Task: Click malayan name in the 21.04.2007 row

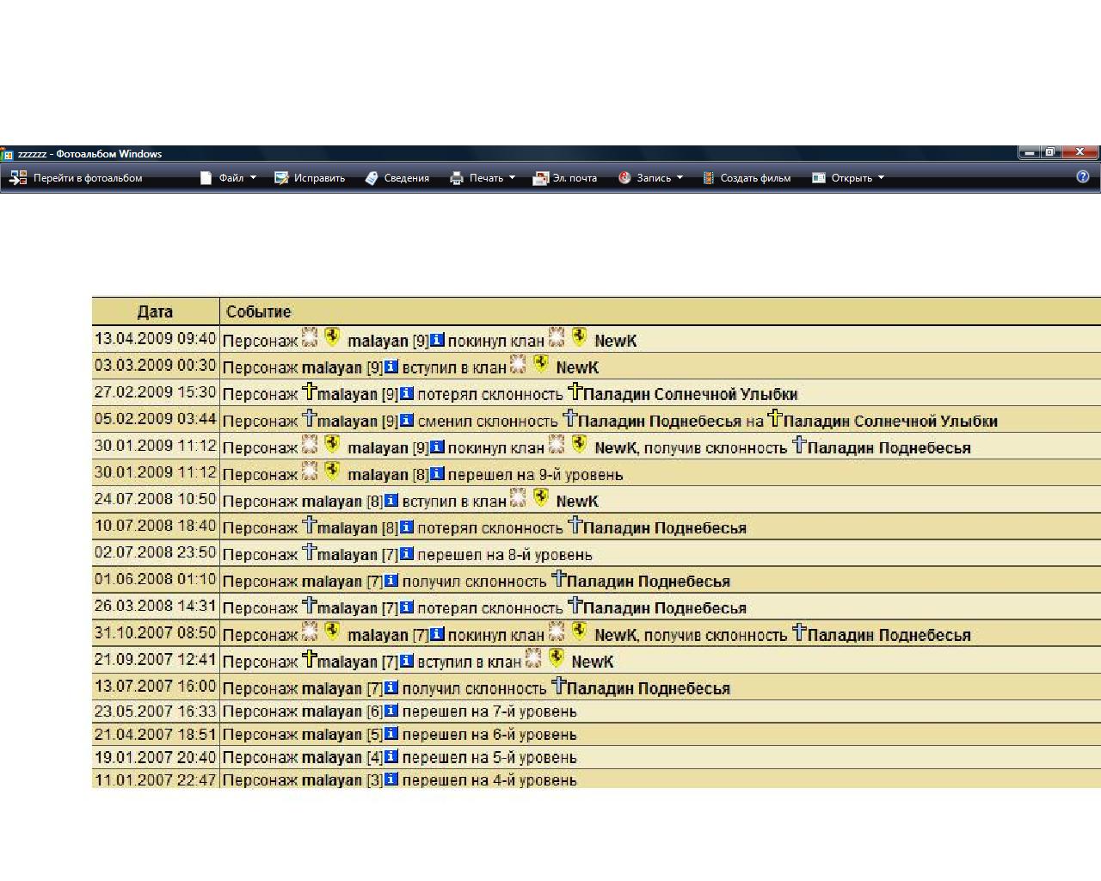Action: (x=332, y=735)
